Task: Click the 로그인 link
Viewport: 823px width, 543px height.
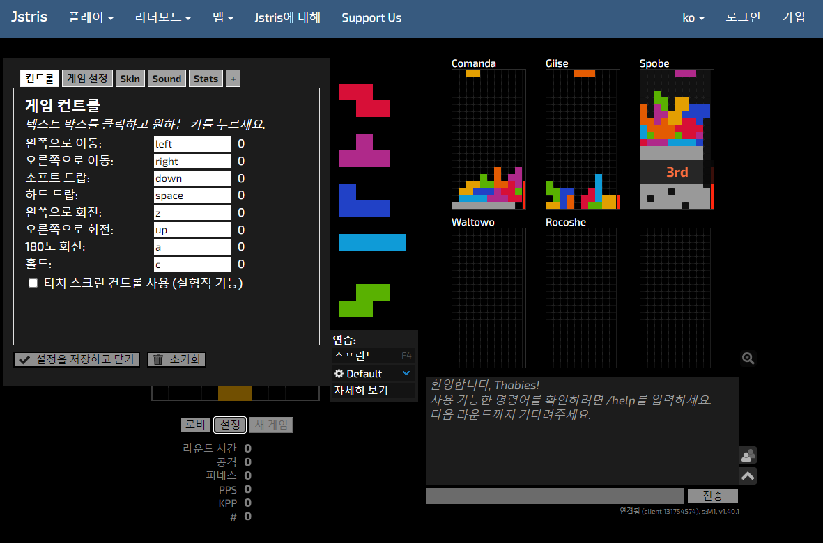Action: (743, 17)
